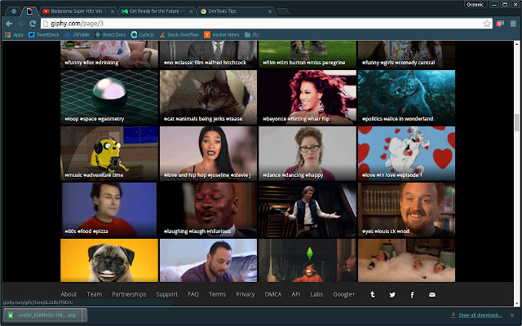Bookmark this page with the star icon
The height and width of the screenshot is (326, 522).
487,24
